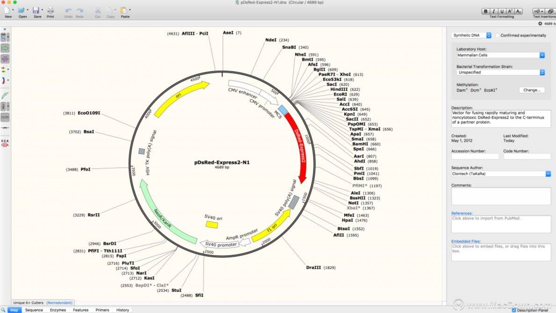
Task: Open a DNA file using the Open icon
Action: (x=22, y=10)
